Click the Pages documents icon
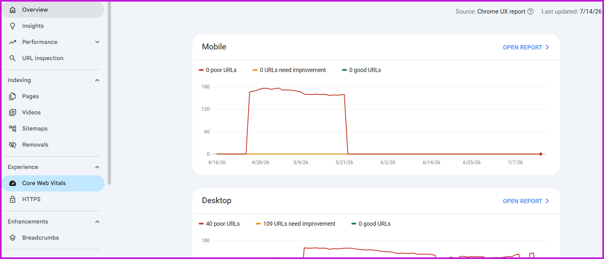The width and height of the screenshot is (604, 259). (13, 96)
